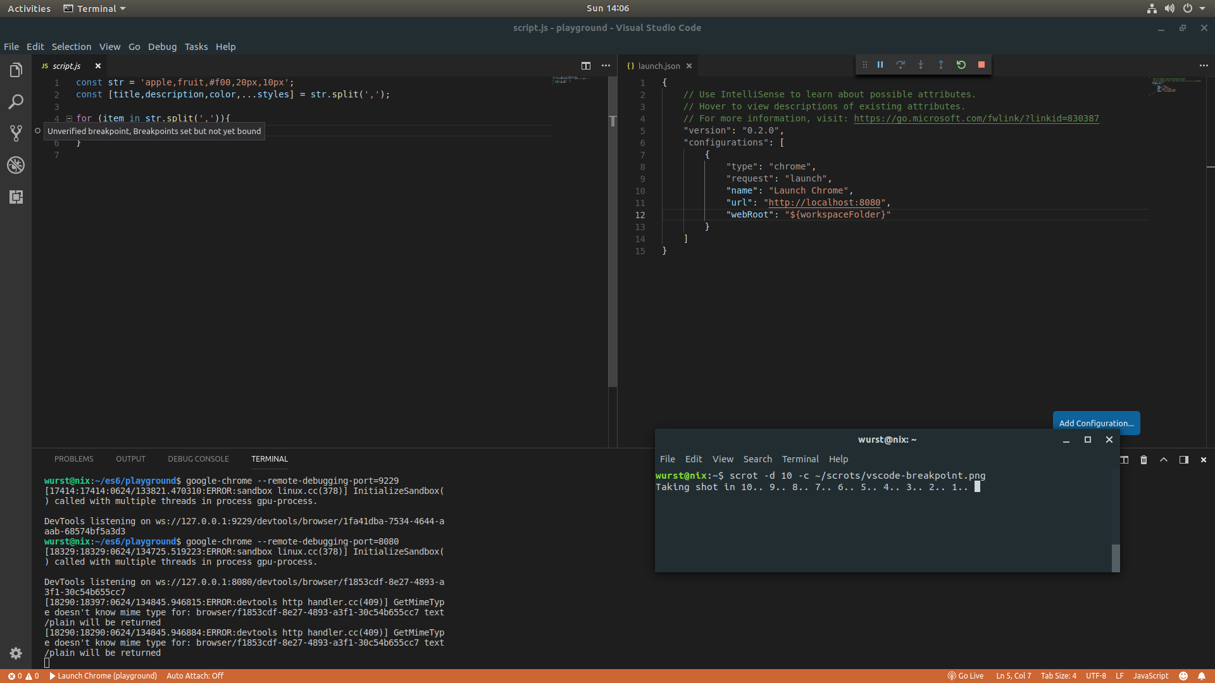This screenshot has width=1215, height=683.
Task: Click the launch.json minimap preview
Action: pyautogui.click(x=1175, y=85)
